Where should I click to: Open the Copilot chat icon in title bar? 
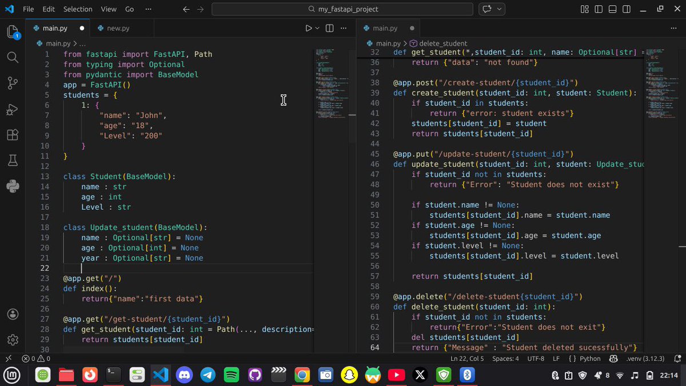click(x=488, y=9)
